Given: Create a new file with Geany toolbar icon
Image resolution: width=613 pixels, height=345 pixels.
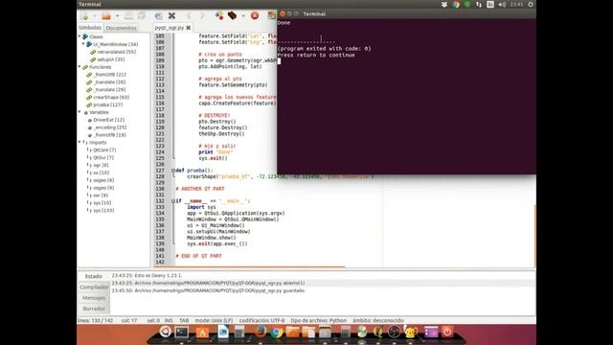Looking at the screenshot, I should tap(84, 16).
